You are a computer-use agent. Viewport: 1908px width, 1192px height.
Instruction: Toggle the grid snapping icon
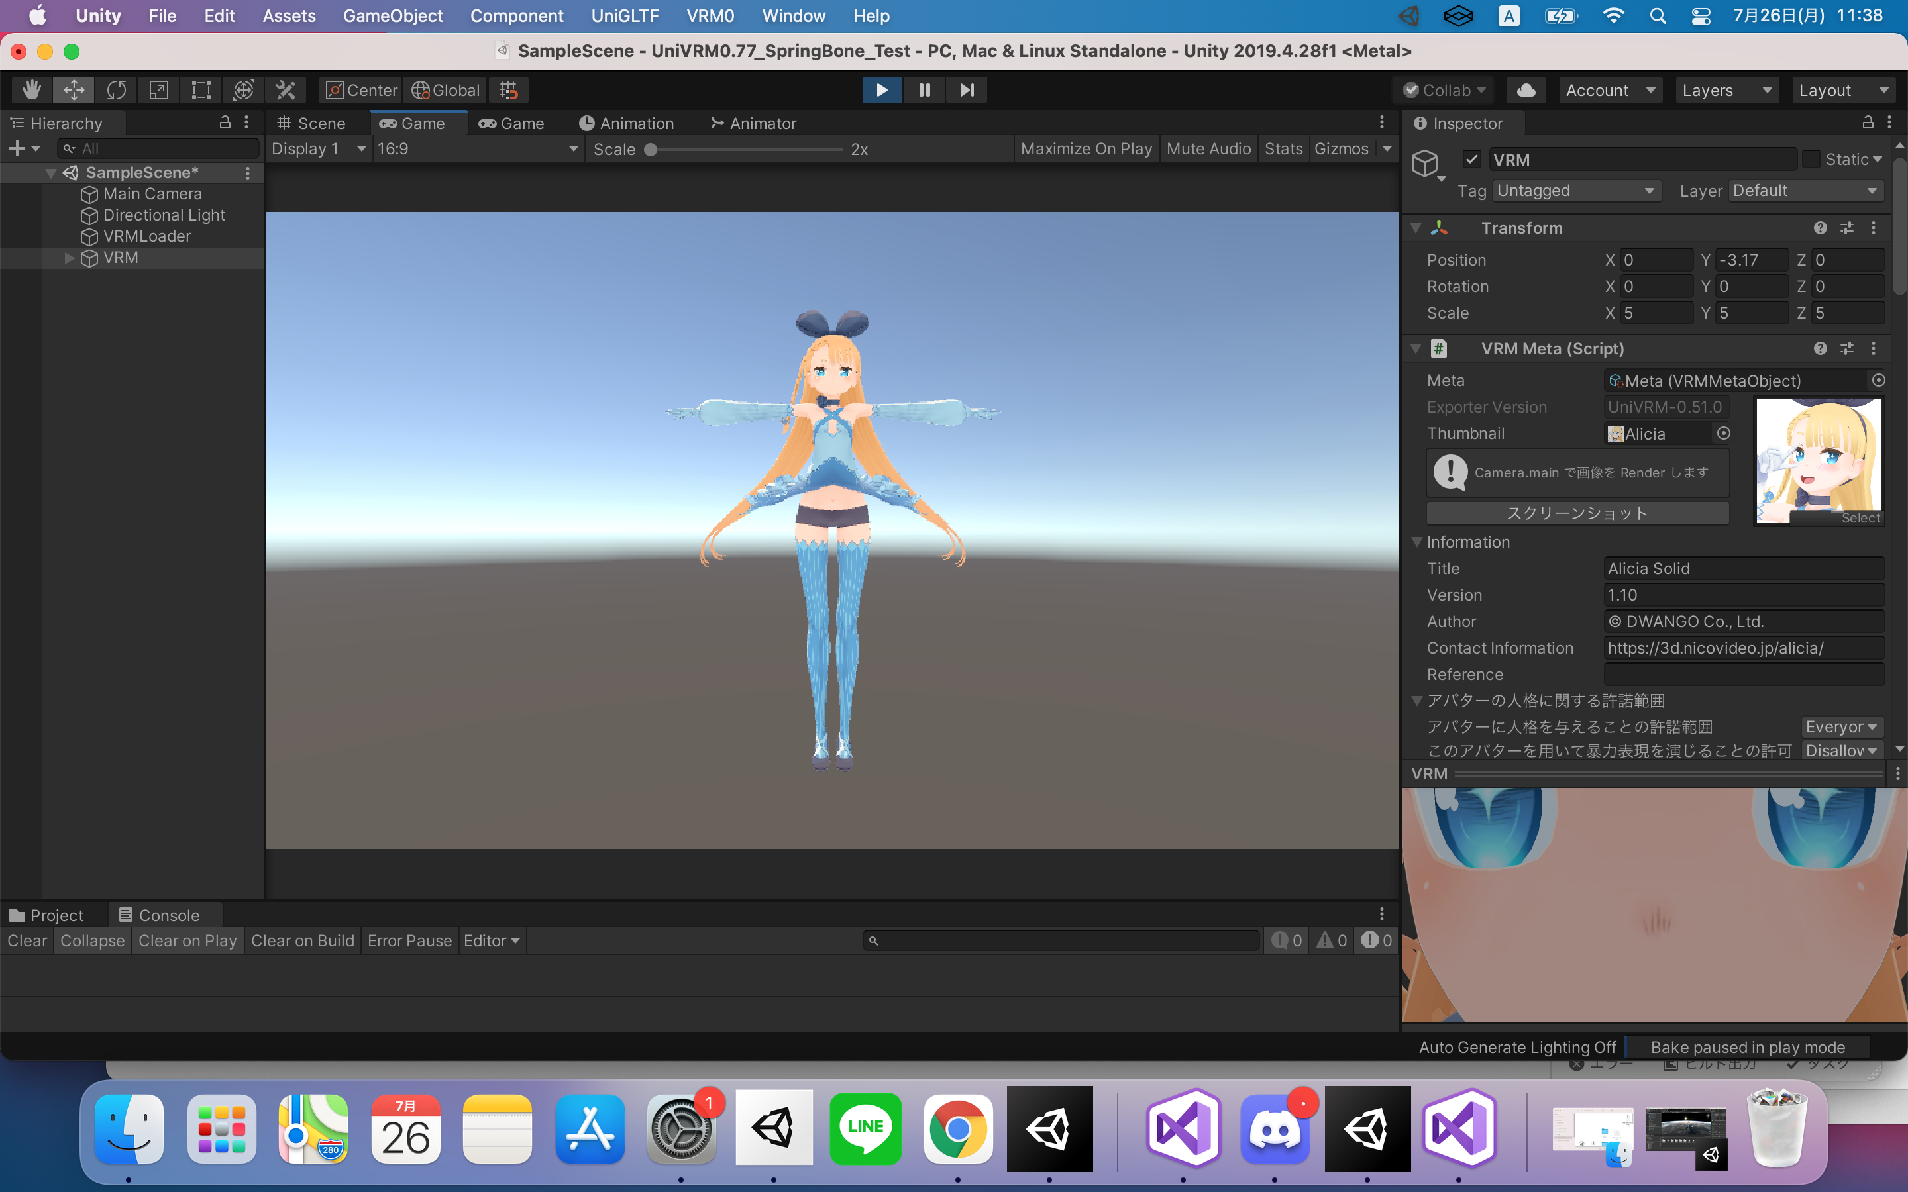[x=509, y=90]
